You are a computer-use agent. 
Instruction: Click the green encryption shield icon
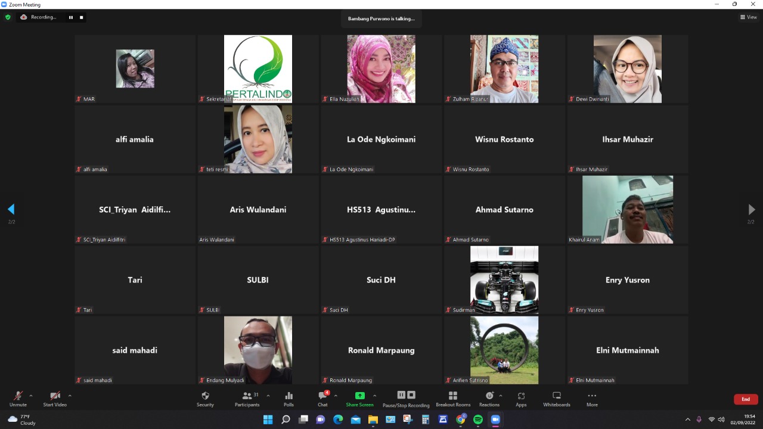[8, 17]
